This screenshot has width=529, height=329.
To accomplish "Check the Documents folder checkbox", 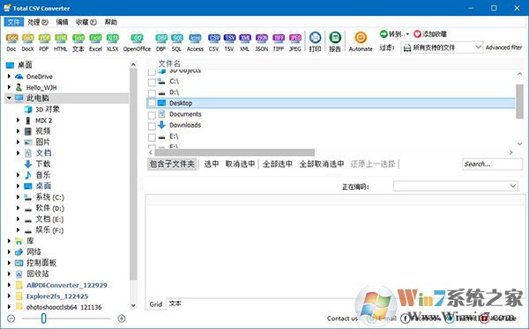I will click(x=152, y=115).
